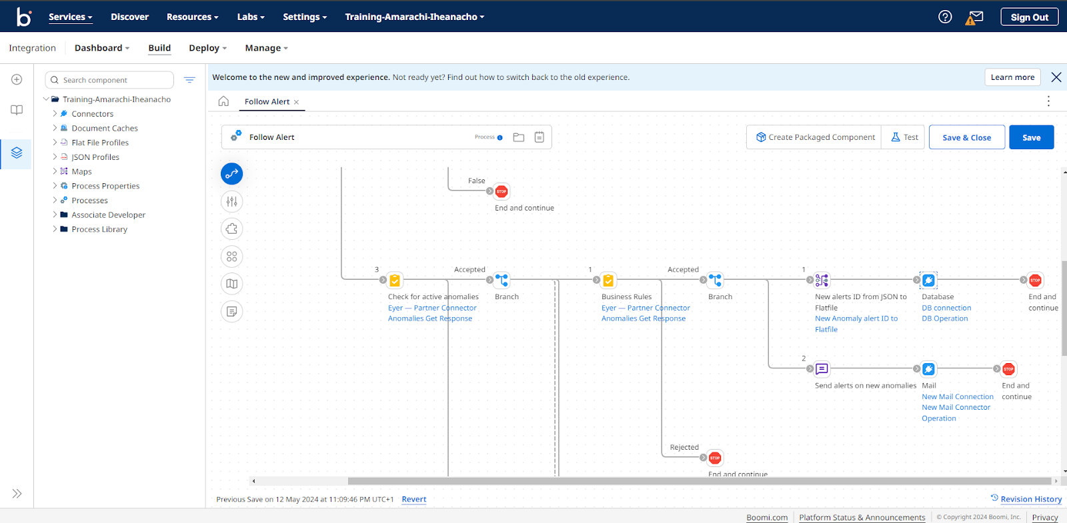
Task: Expand the Document Caches folder arrow
Action: click(x=55, y=129)
